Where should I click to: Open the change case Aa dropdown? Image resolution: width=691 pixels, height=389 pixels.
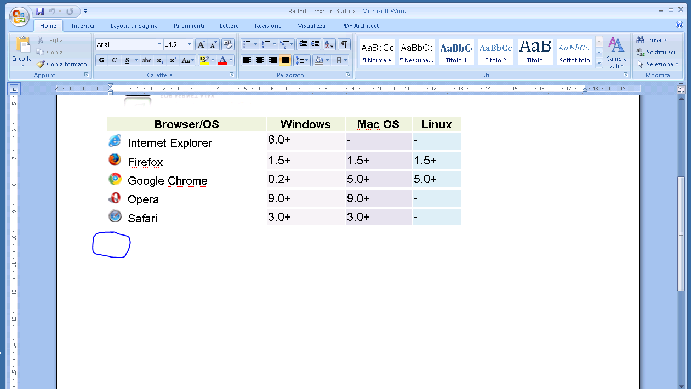[188, 60]
